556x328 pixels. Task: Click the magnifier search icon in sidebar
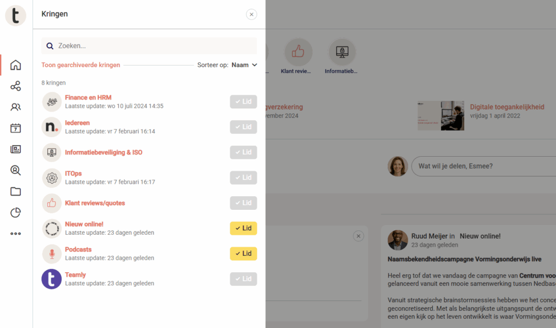click(x=16, y=171)
